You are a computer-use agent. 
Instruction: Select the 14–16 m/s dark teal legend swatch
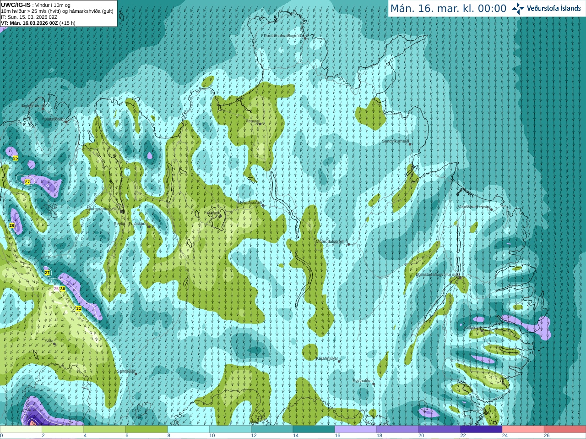coord(314,429)
